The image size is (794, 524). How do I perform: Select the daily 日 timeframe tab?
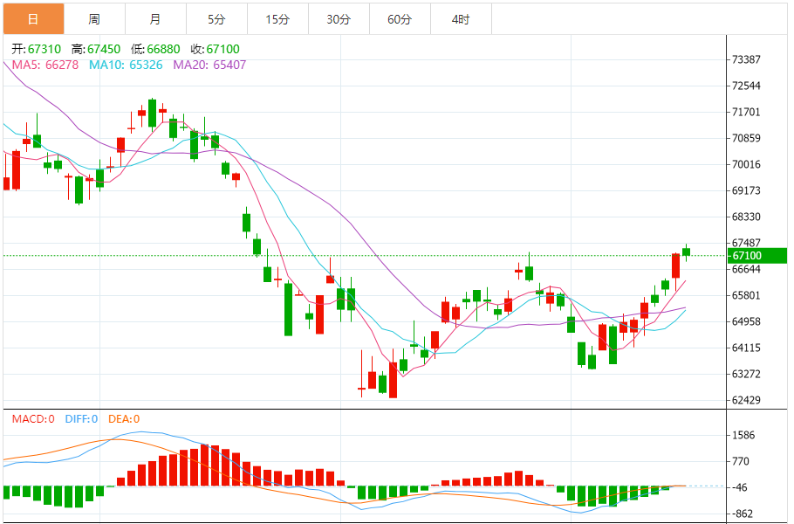point(34,19)
